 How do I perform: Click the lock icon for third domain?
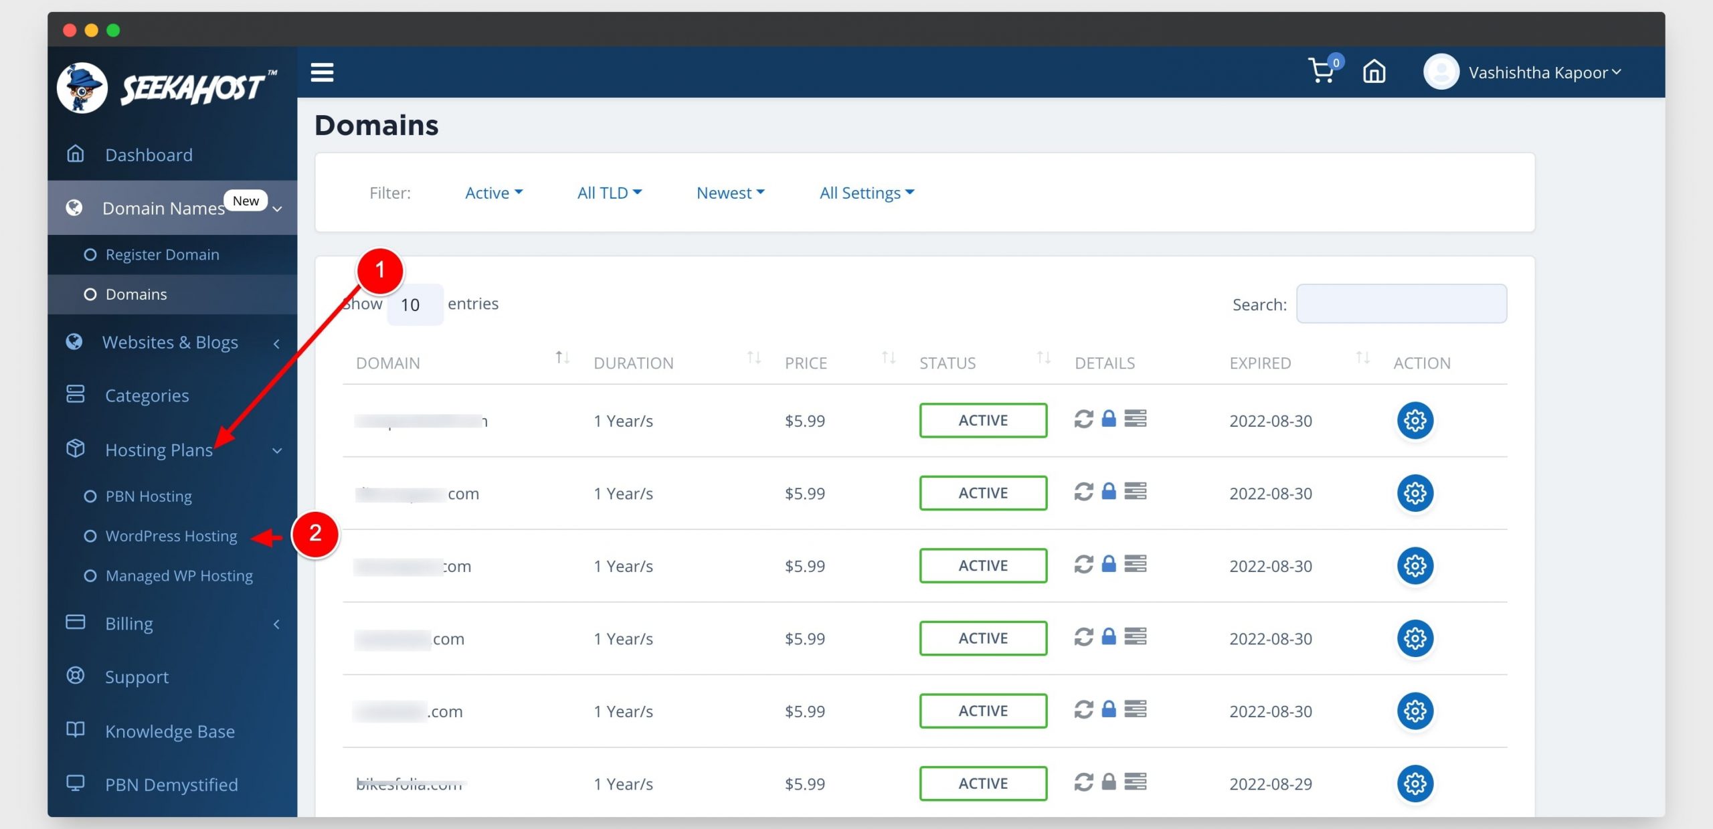(x=1110, y=565)
